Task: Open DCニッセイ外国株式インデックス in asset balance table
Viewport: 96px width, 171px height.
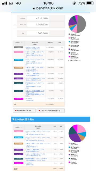Action: (35, 79)
